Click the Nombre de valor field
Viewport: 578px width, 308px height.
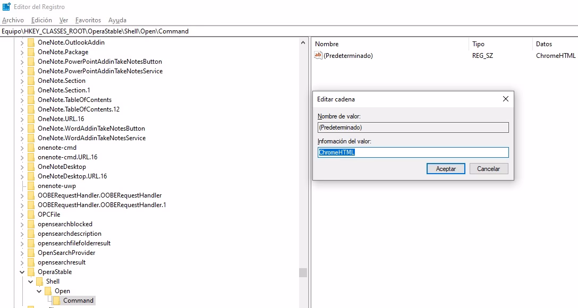[x=413, y=127]
